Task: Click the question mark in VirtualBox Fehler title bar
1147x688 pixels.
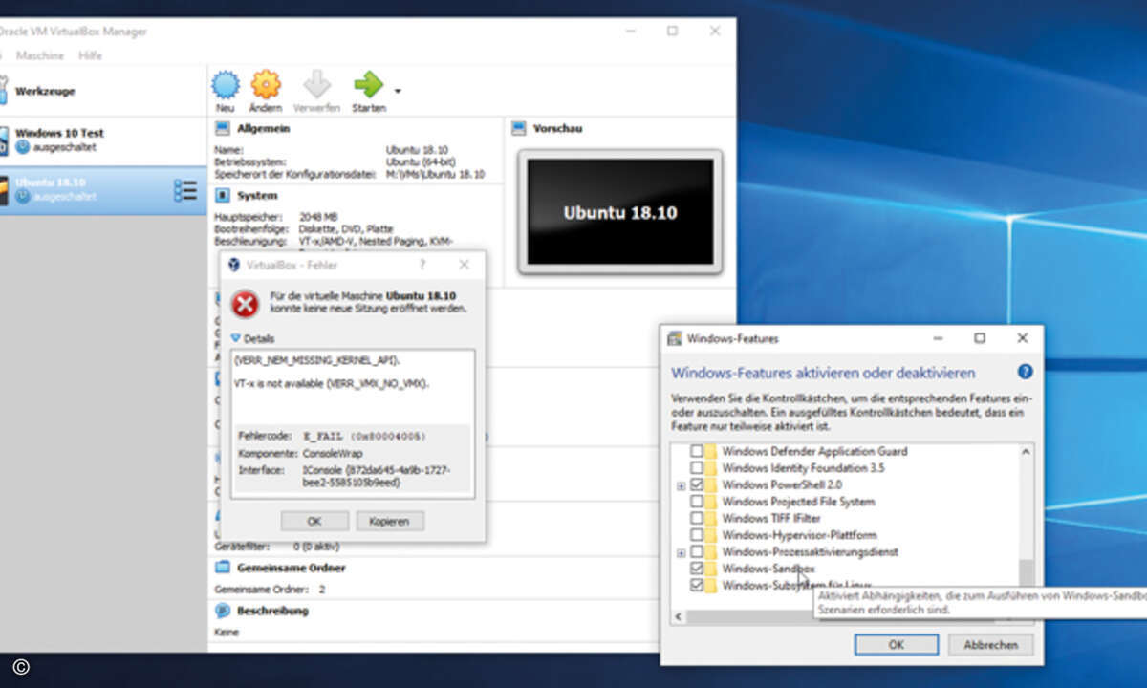Action: 422,265
